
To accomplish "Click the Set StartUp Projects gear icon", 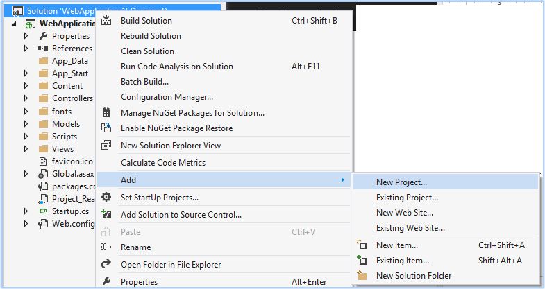I will pyautogui.click(x=106, y=197).
